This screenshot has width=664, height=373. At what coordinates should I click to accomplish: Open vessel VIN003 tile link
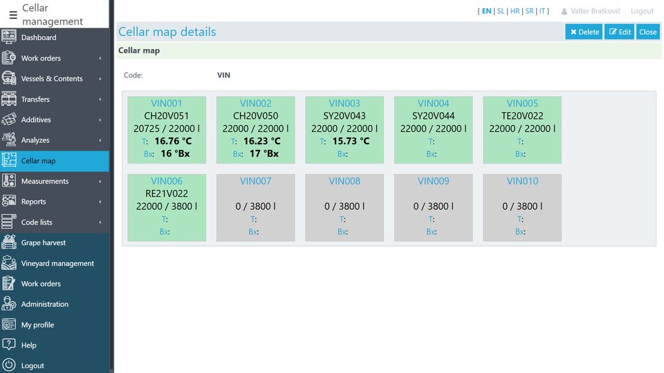pos(344,104)
